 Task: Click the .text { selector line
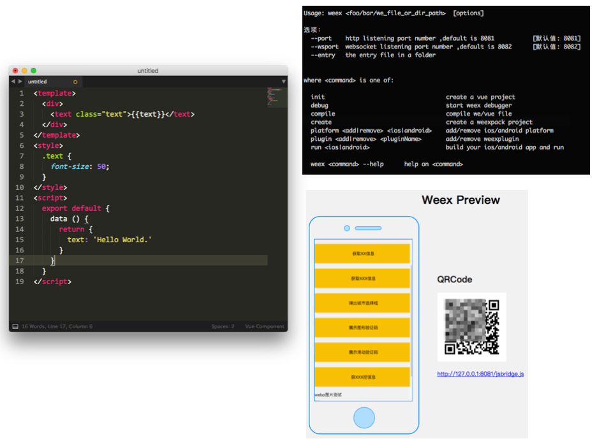pos(57,156)
